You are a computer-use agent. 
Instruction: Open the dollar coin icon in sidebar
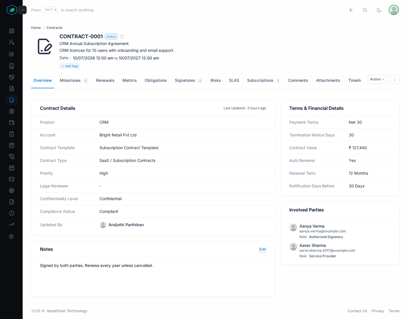[x=12, y=111]
